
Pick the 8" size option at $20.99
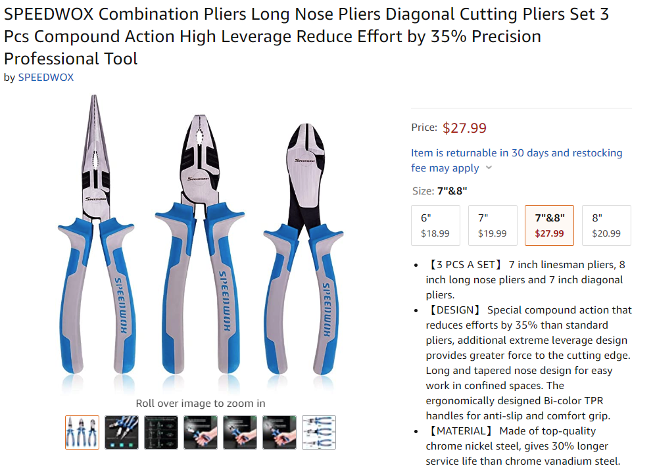(x=606, y=225)
